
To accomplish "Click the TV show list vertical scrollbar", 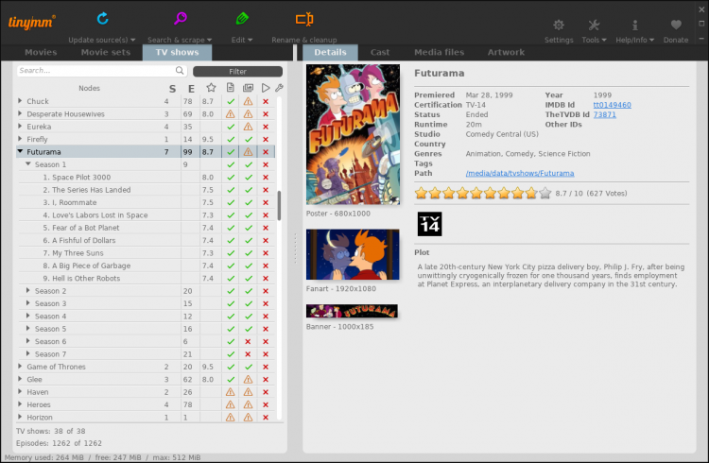I will coord(278,206).
